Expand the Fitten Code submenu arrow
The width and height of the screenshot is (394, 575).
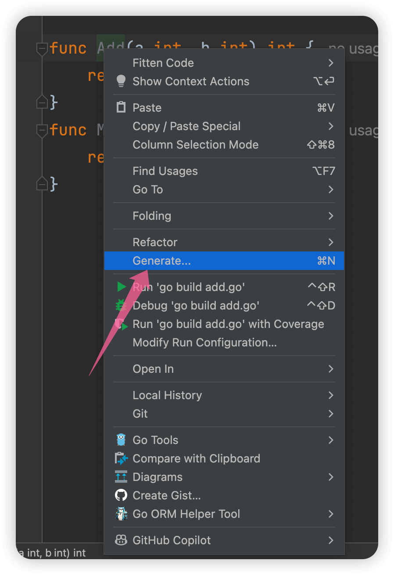[331, 63]
